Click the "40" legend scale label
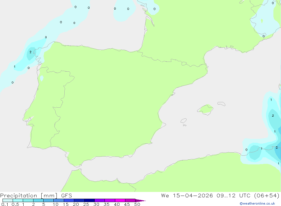This screenshot has width=281, height=206. click(117, 204)
